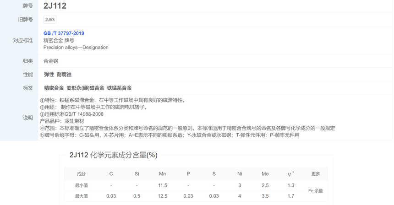
Task: Click the V minimum value 1.3
Action: (x=291, y=185)
